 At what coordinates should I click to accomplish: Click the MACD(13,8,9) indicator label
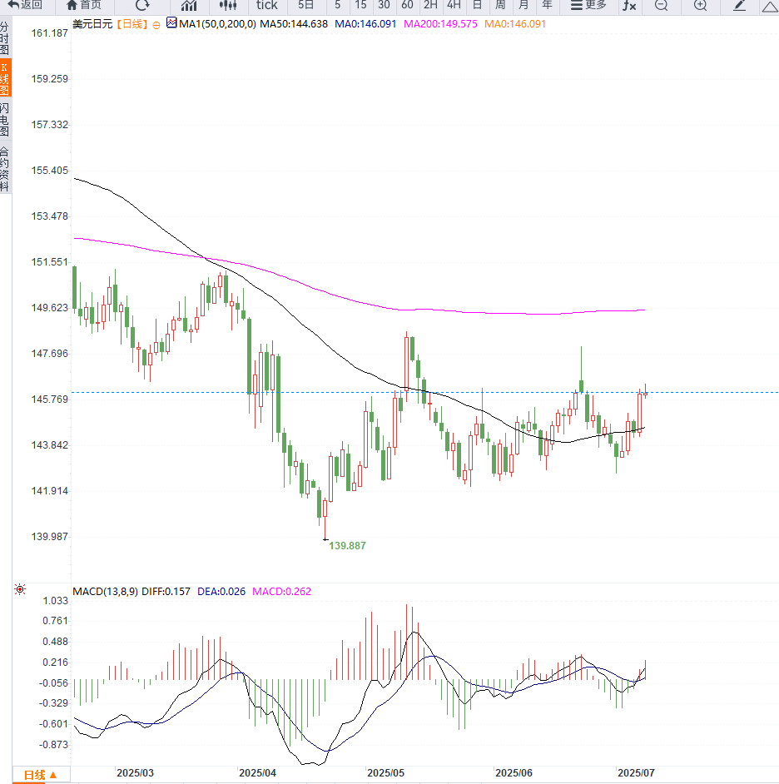[x=105, y=592]
